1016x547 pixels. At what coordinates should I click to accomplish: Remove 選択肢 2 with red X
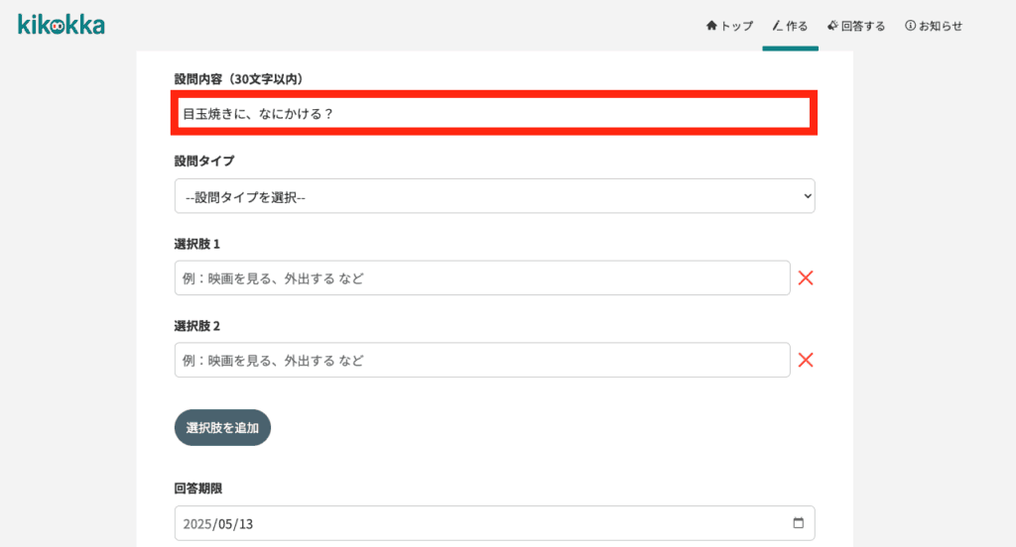pyautogui.click(x=806, y=360)
